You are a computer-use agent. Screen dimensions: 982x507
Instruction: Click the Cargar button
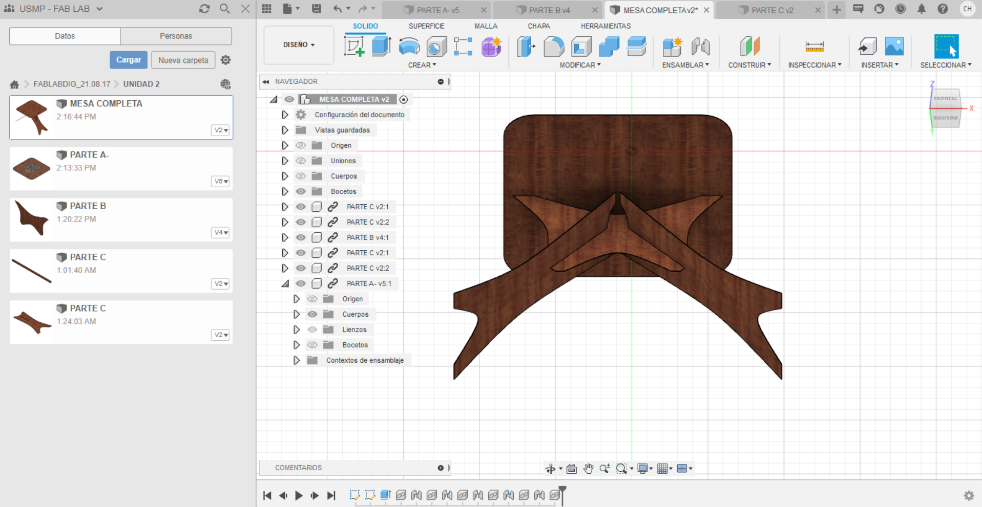(x=129, y=60)
